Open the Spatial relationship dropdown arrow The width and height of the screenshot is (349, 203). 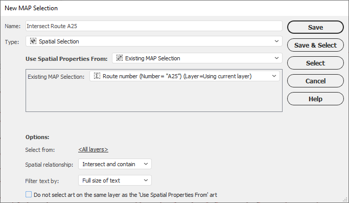click(146, 164)
